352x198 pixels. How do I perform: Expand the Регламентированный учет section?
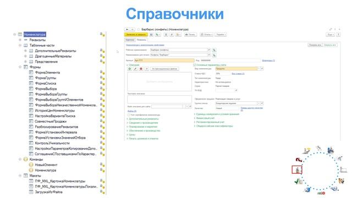(x=209, y=122)
